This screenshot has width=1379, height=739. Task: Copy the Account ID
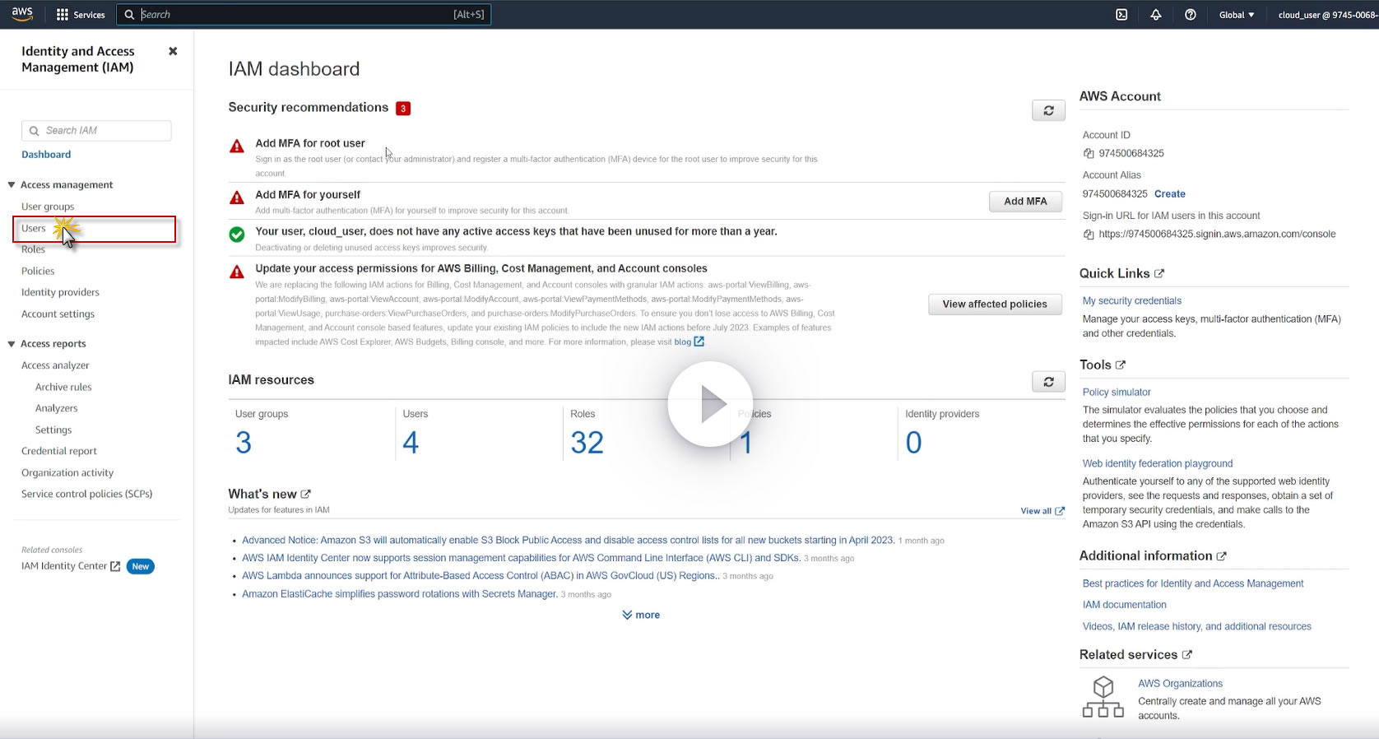click(x=1089, y=153)
